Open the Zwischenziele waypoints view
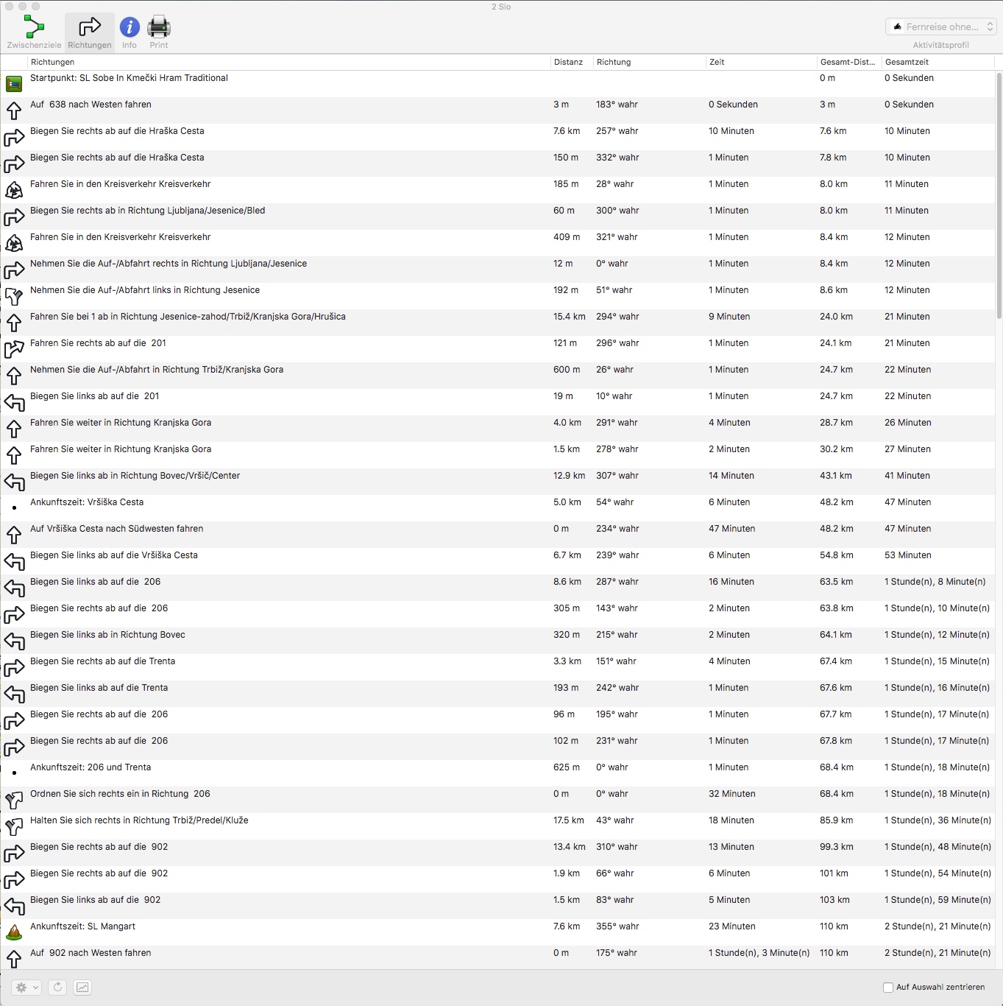1003x1006 pixels. coord(34,32)
